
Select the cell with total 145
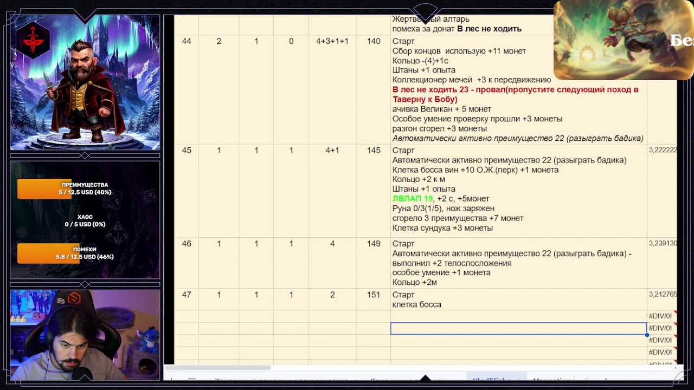pos(374,191)
